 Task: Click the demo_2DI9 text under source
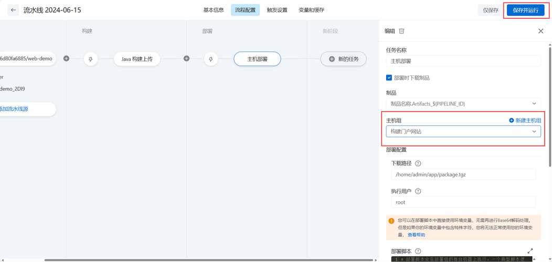coord(12,89)
